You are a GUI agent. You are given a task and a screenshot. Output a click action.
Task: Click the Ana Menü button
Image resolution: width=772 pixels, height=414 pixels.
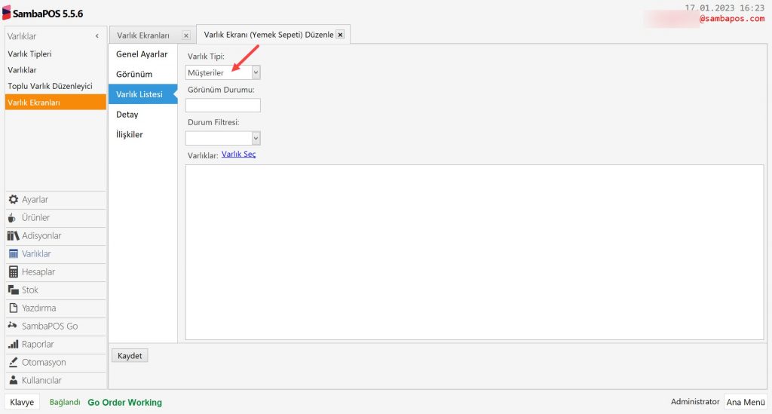coord(745,402)
